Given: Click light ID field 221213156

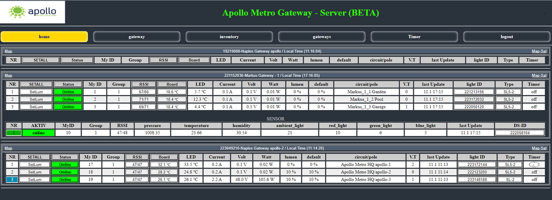Looking at the screenshot, I should coord(474,92).
